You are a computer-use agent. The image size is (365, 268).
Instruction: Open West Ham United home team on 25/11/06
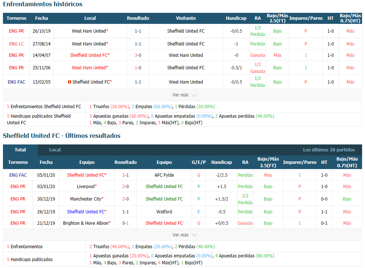(89, 68)
